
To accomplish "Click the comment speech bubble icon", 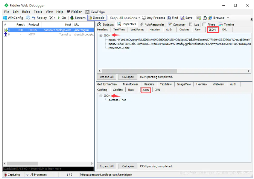I will click(x=28, y=18).
